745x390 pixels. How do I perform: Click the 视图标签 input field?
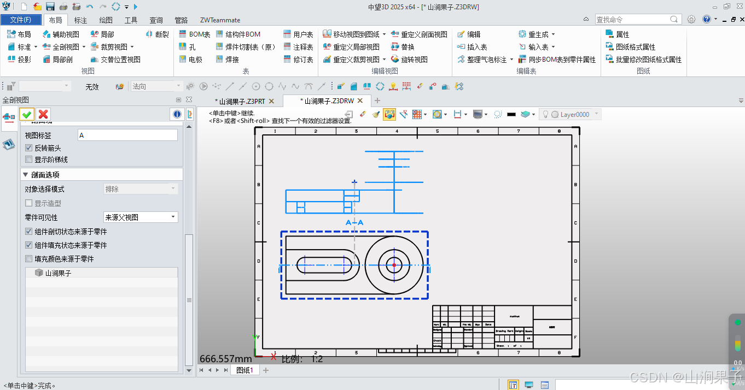[127, 135]
